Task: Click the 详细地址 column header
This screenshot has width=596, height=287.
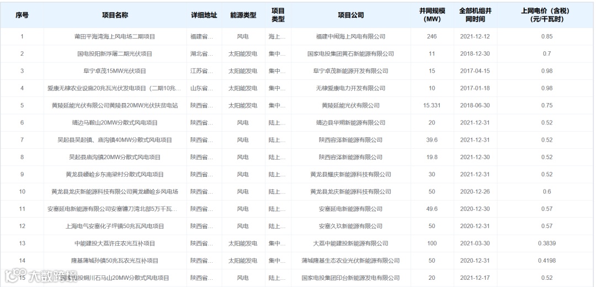Action: tap(204, 15)
